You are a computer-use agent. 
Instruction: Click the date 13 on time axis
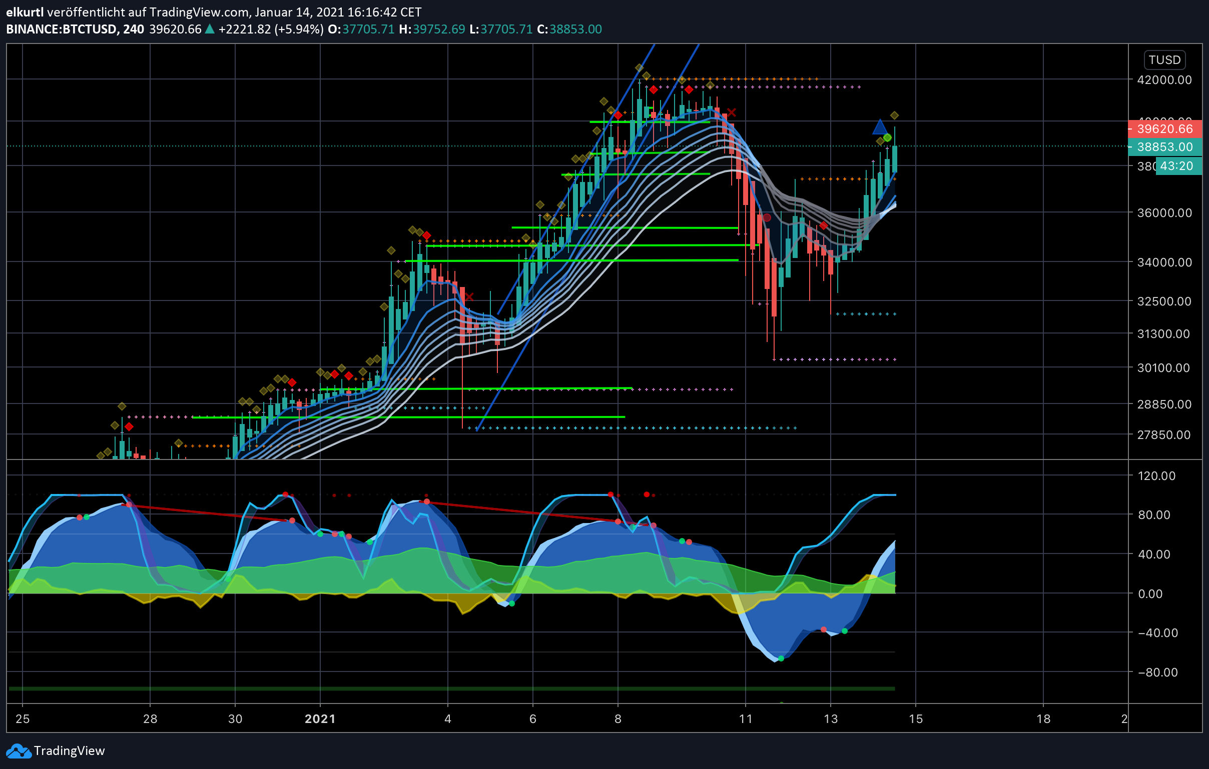[x=831, y=719]
